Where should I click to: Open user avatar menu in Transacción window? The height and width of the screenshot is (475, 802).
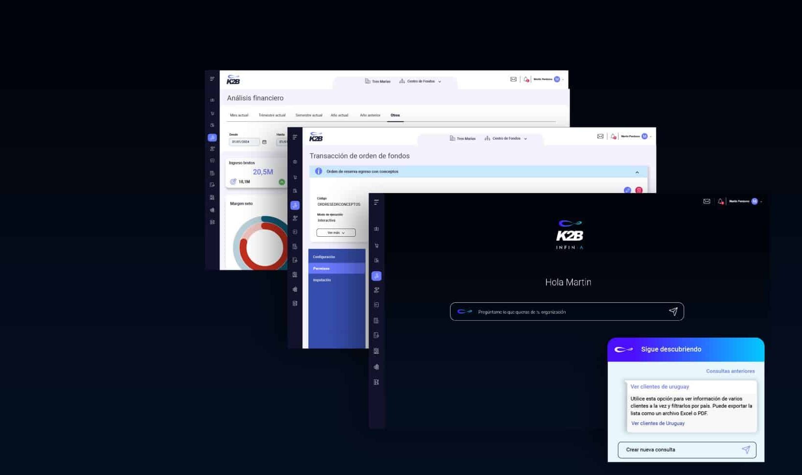point(645,136)
